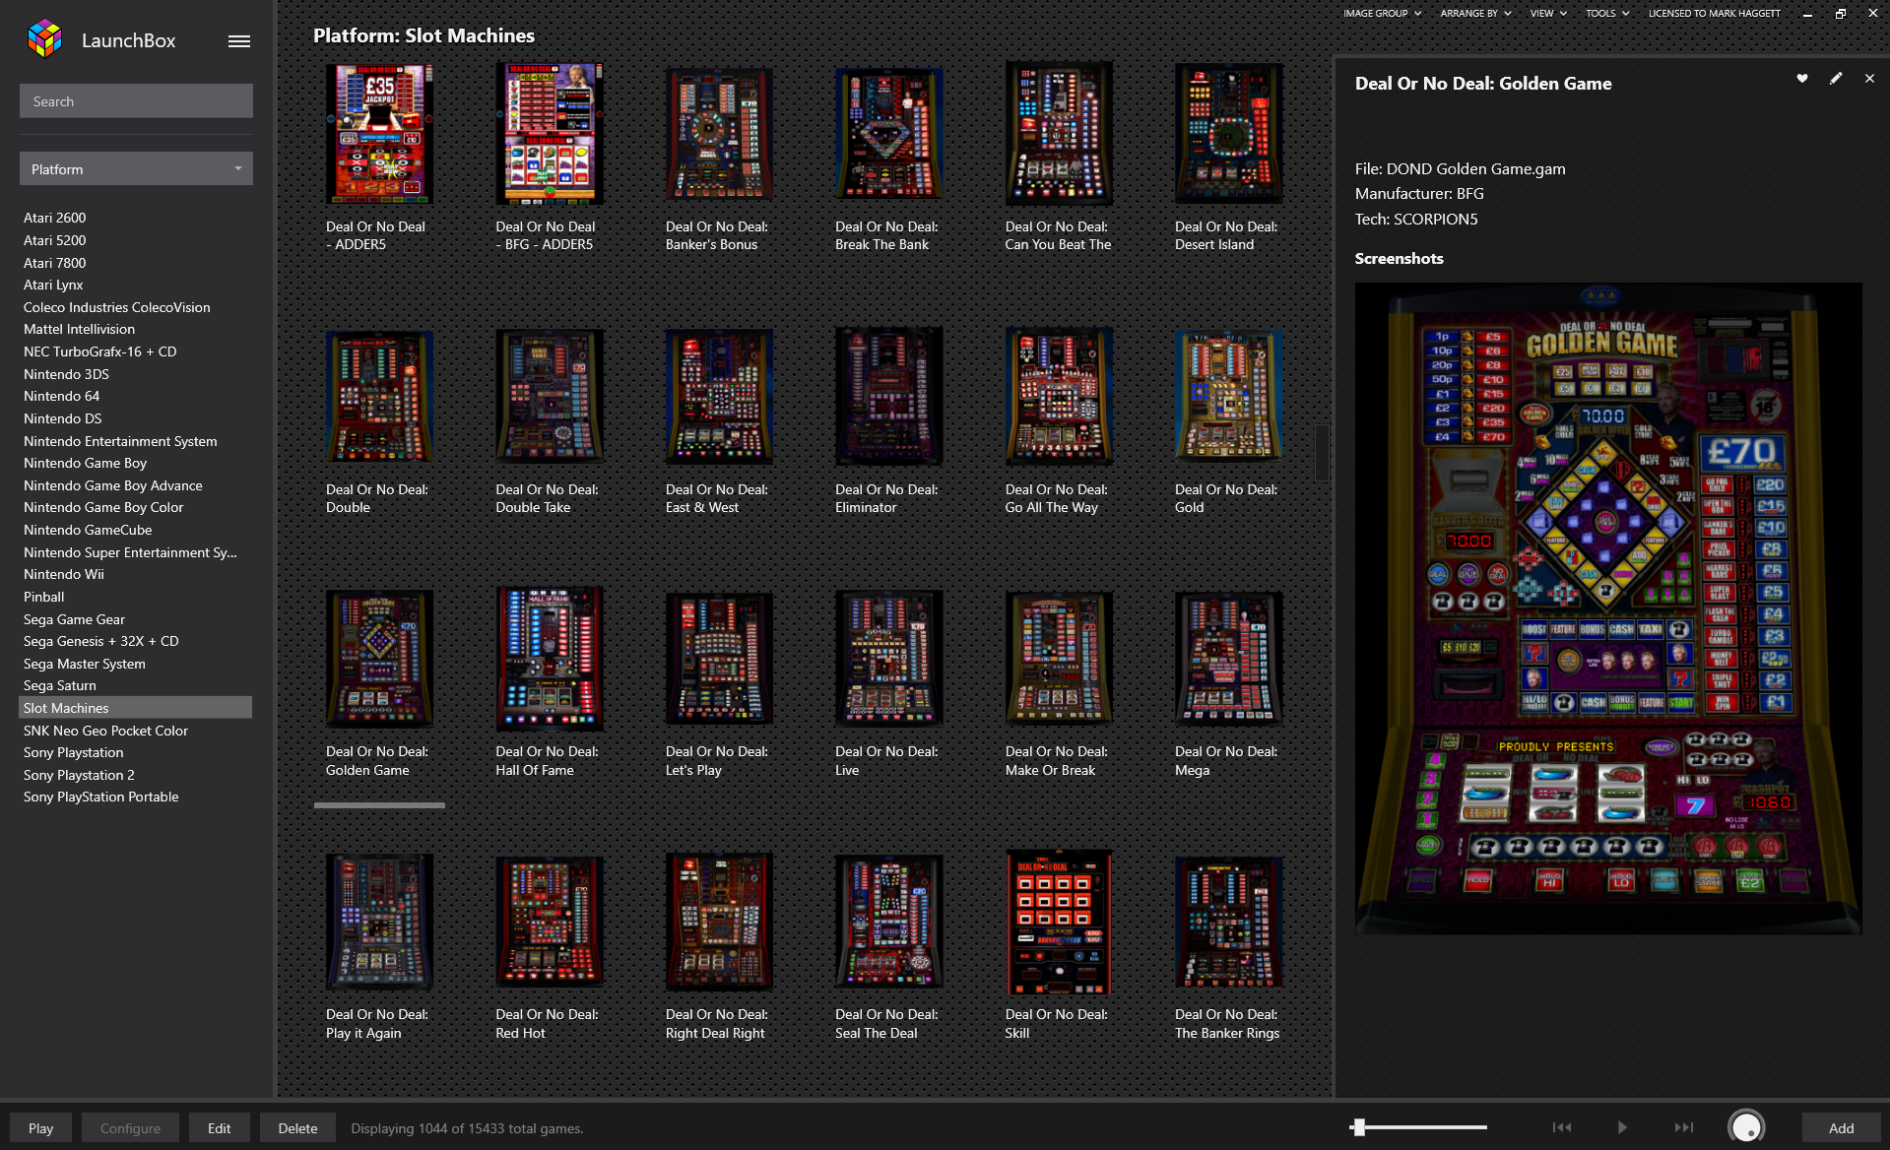
Task: Select Sega Saturn platform
Action: click(x=60, y=685)
